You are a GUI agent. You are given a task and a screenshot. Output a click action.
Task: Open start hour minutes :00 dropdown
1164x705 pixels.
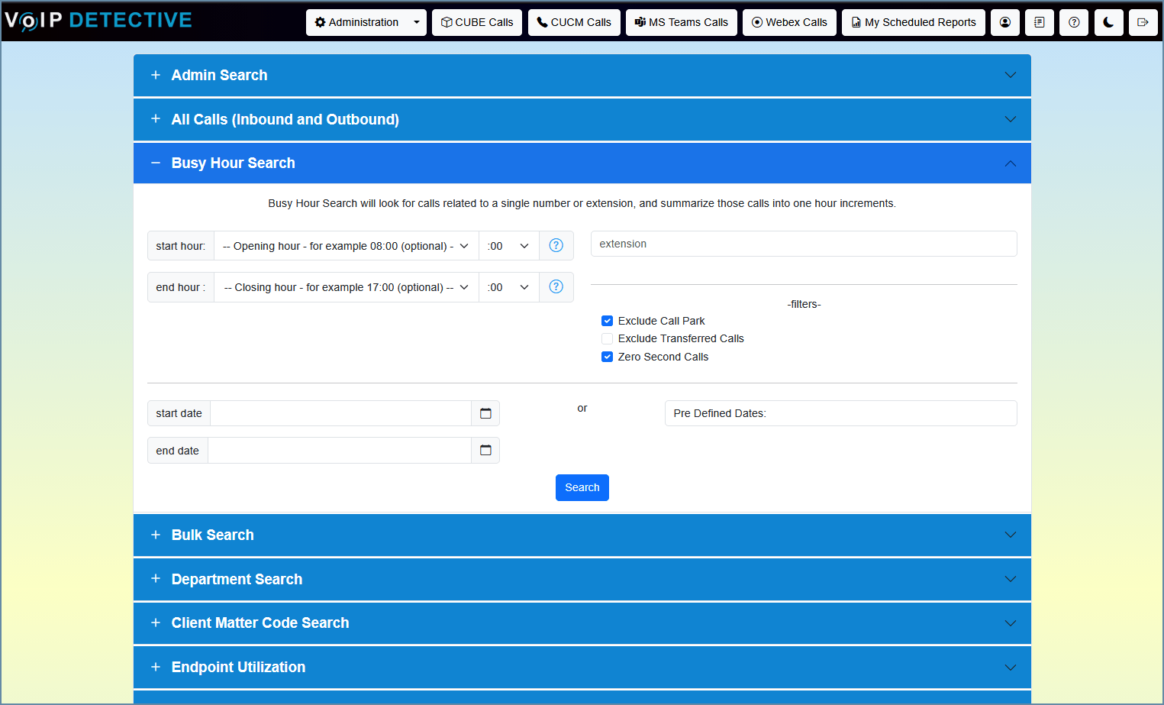(509, 246)
